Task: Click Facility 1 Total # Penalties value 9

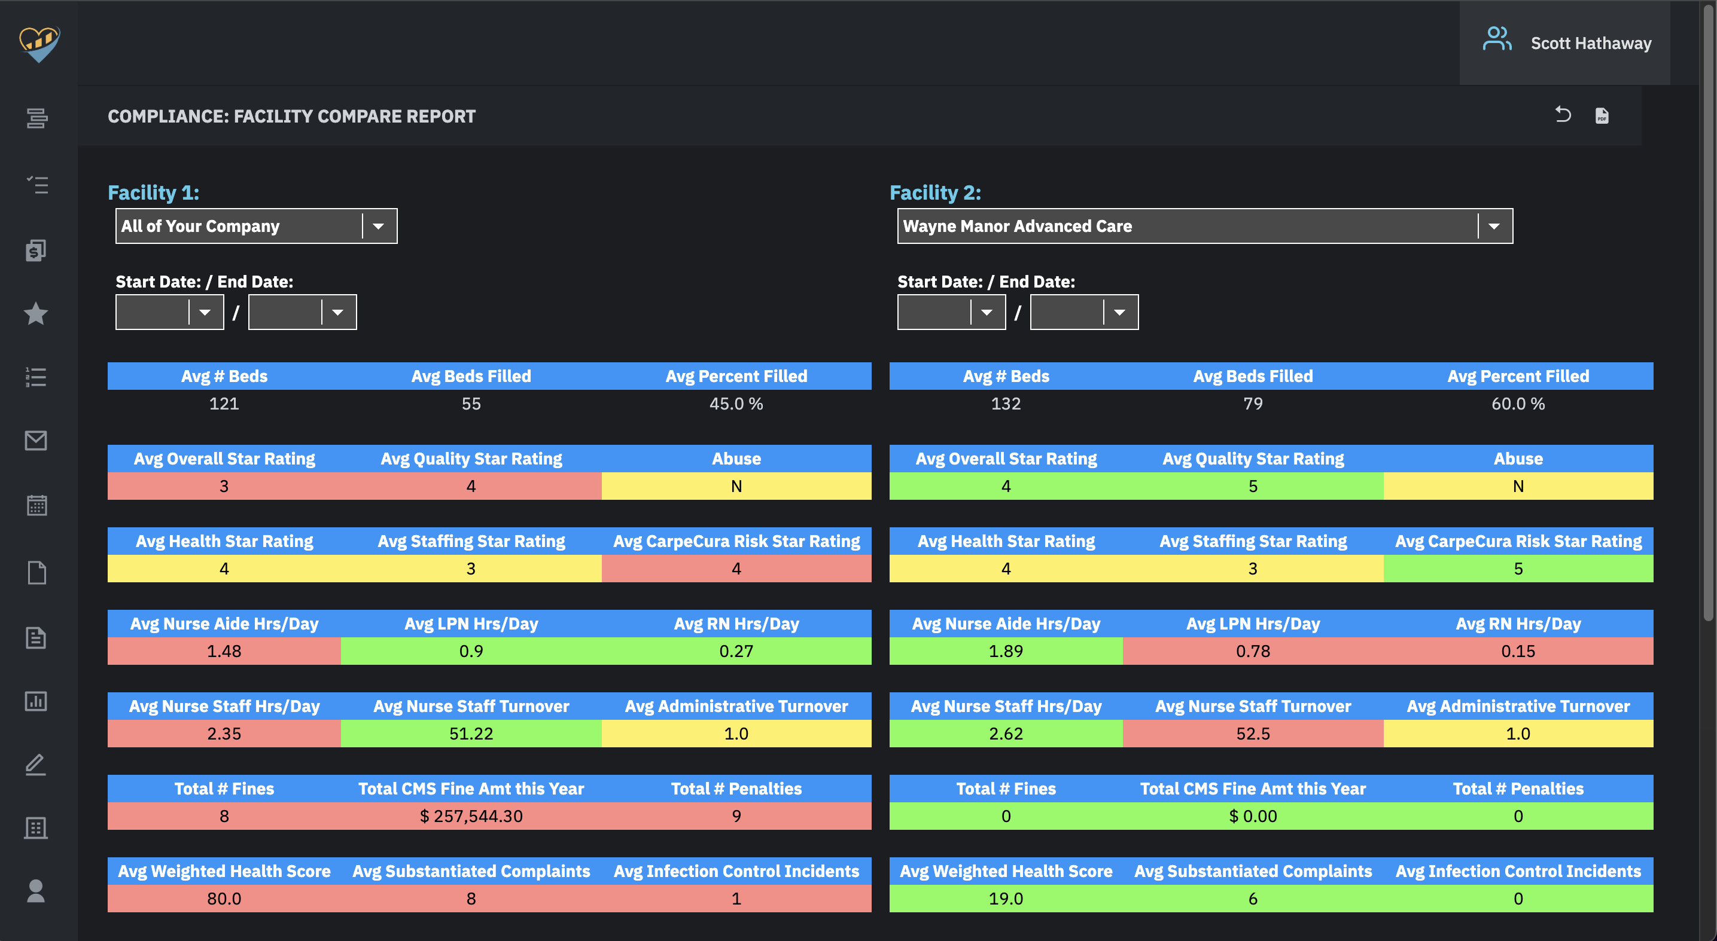Action: 736,816
